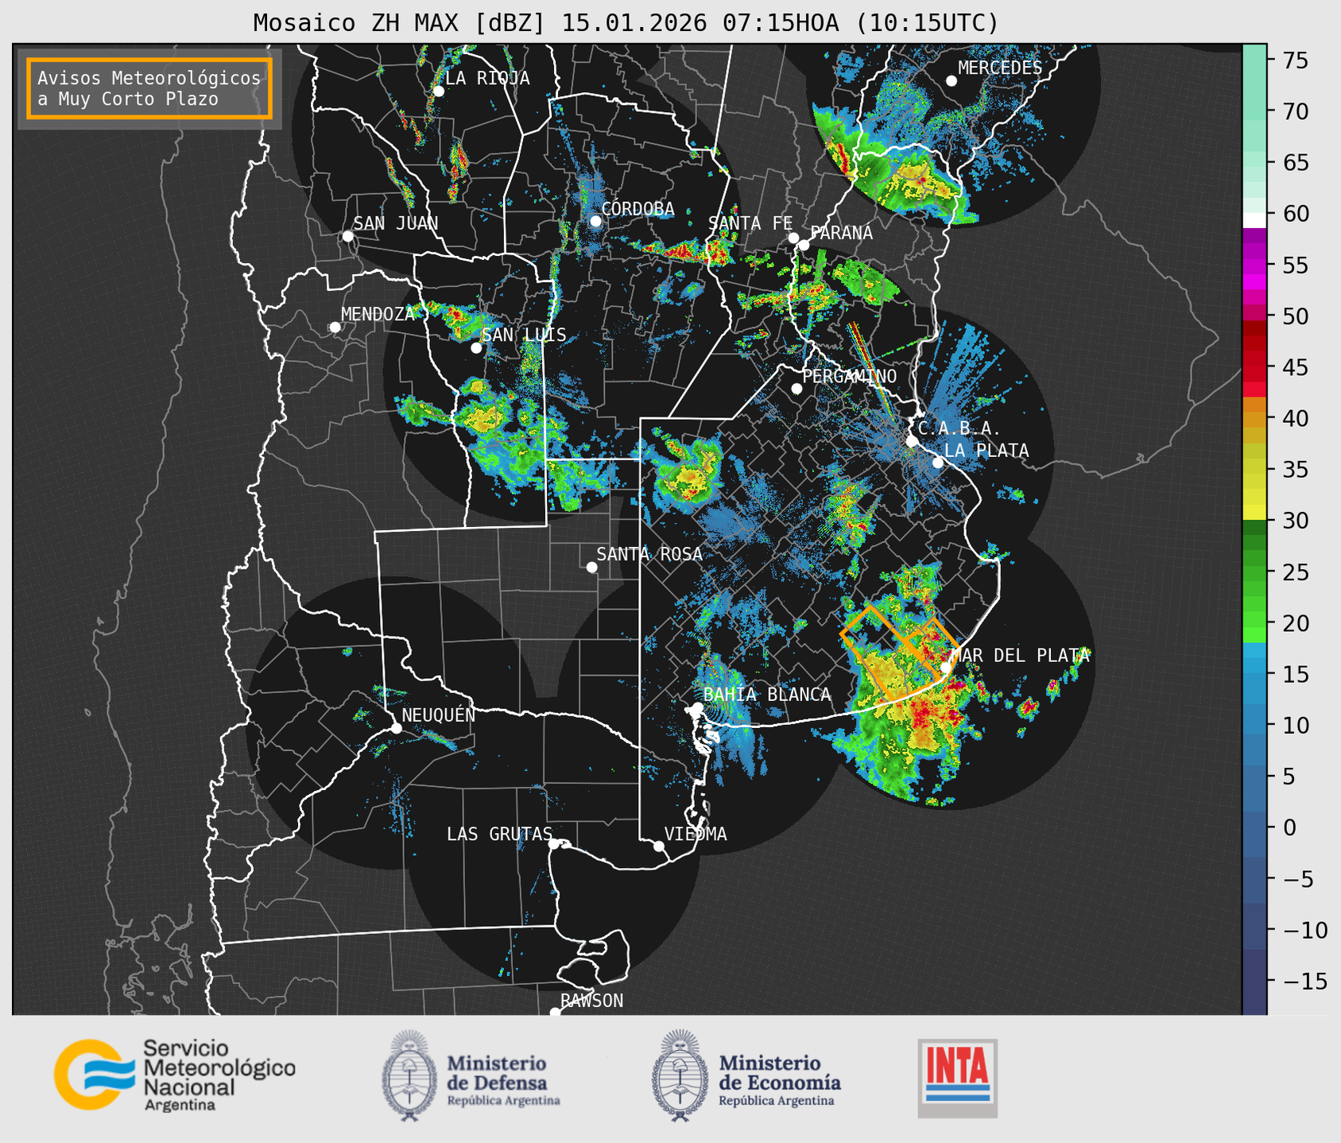Click the MAR DEL PLATA city marker dot

pos(945,667)
